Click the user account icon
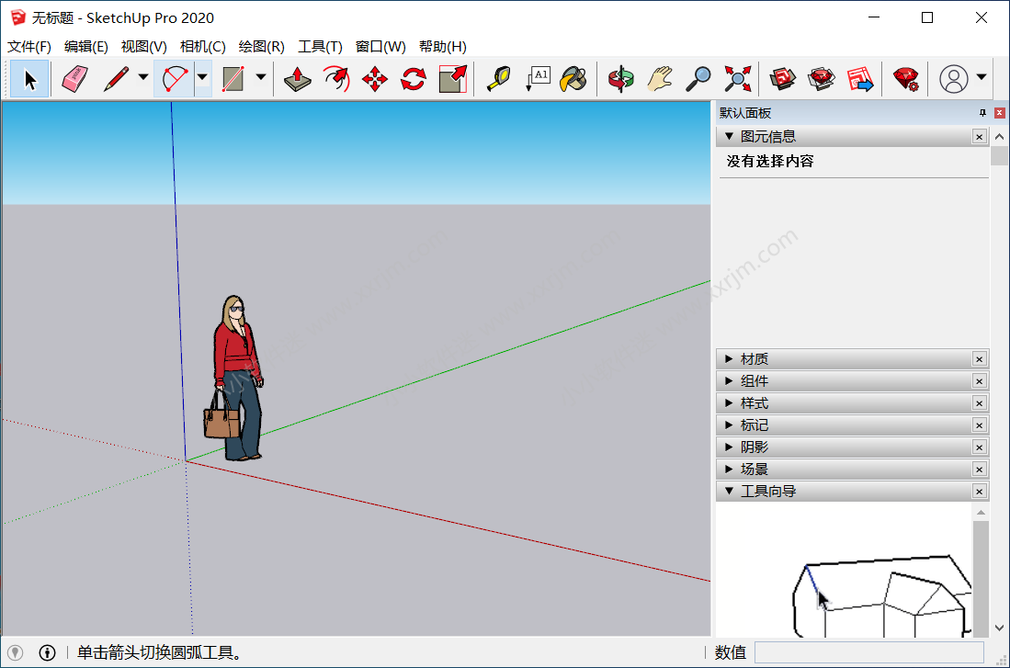Viewport: 1010px width, 668px height. [x=954, y=79]
